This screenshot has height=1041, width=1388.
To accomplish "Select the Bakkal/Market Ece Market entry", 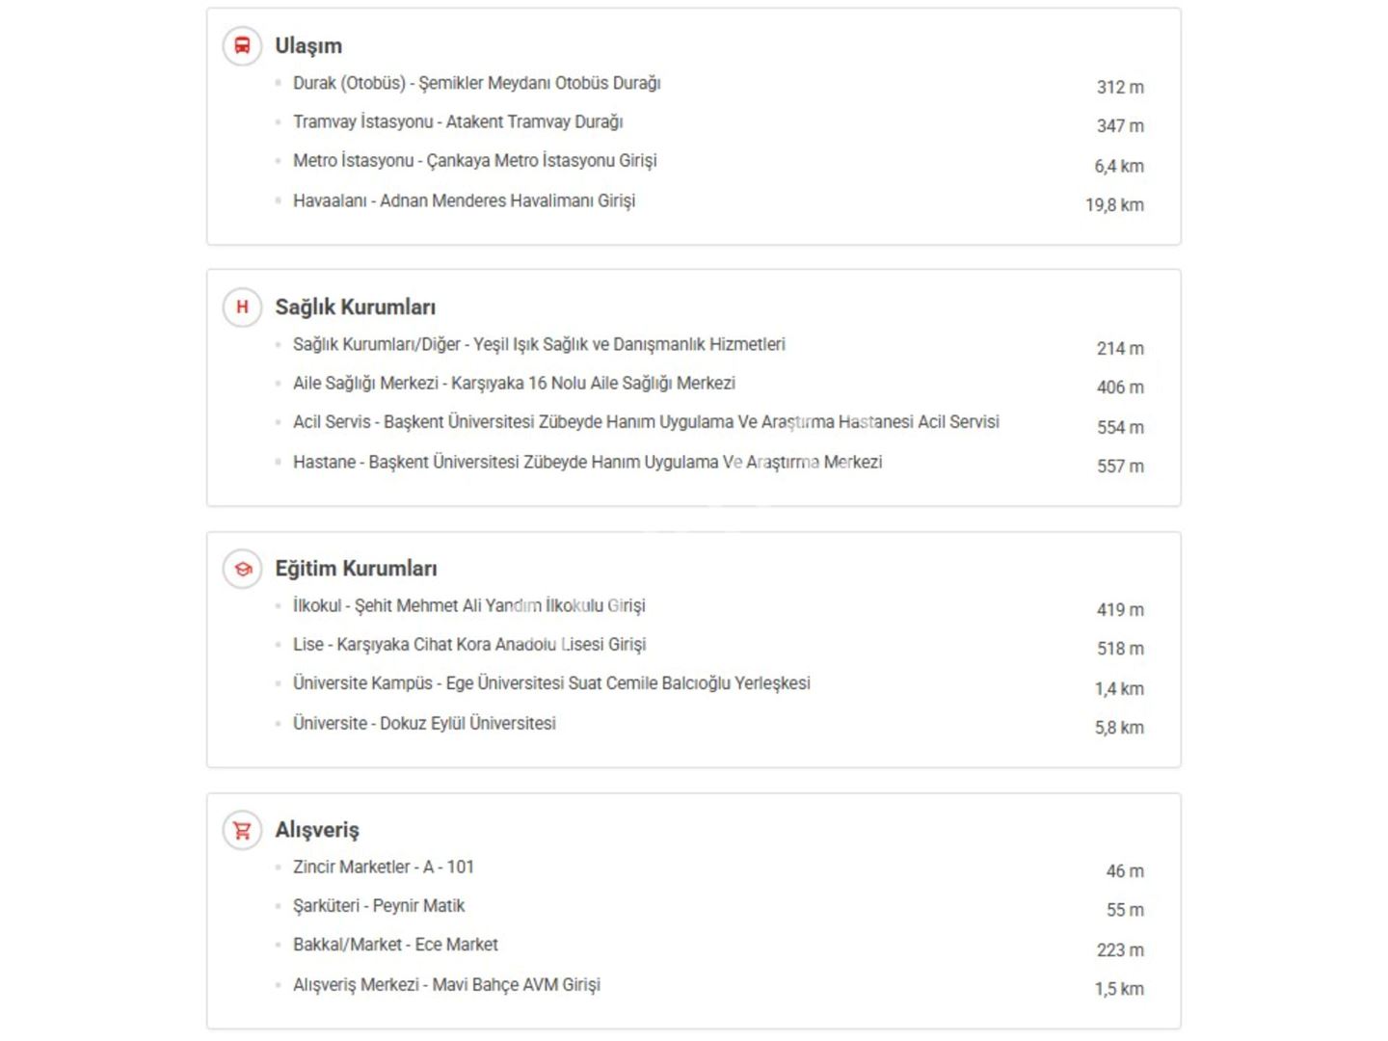I will pos(395,945).
